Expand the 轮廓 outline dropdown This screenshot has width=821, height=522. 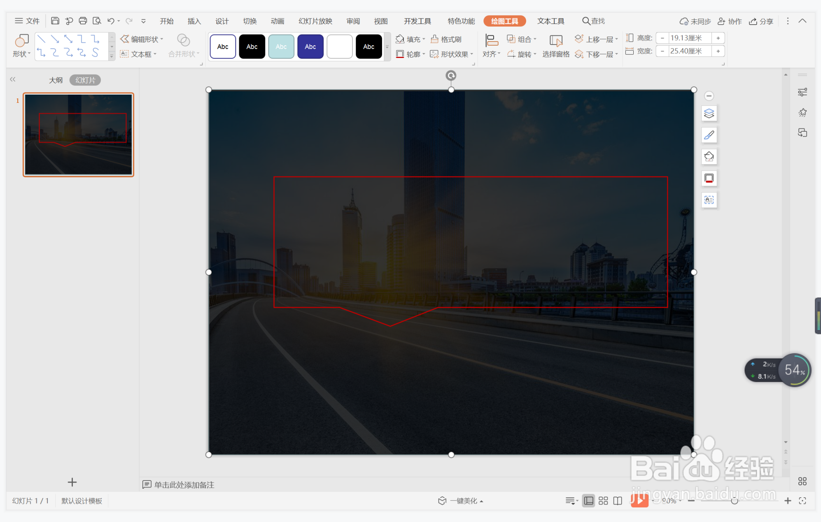424,54
